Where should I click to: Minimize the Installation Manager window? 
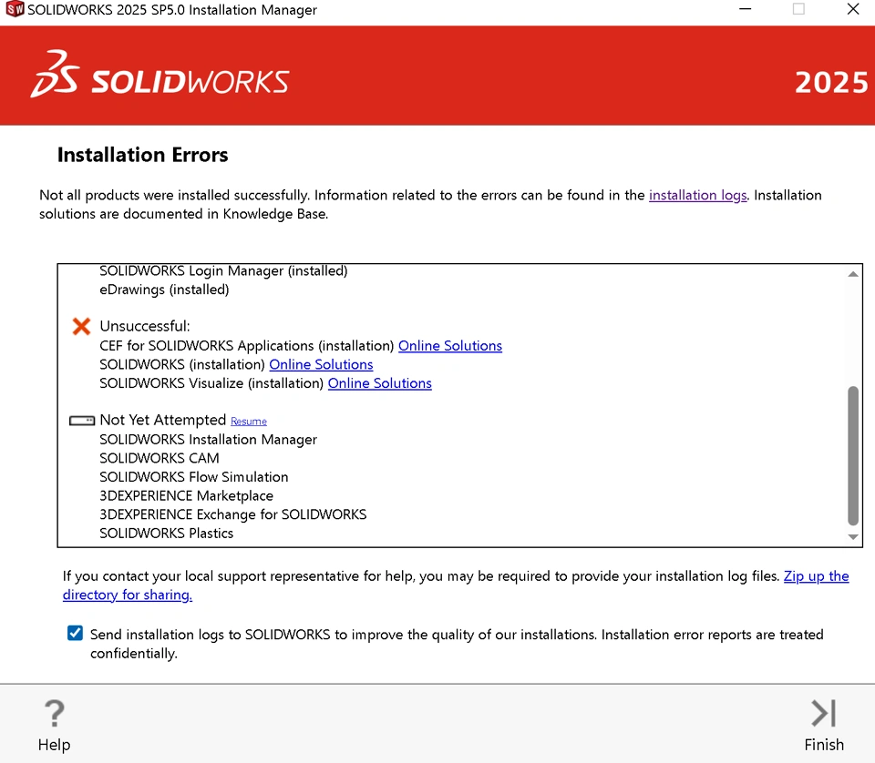(x=745, y=9)
